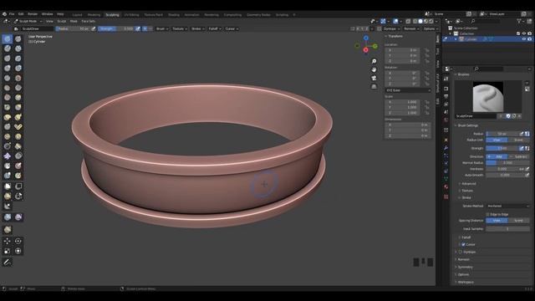Open the Sculpt Mode dropdown

coord(28,21)
